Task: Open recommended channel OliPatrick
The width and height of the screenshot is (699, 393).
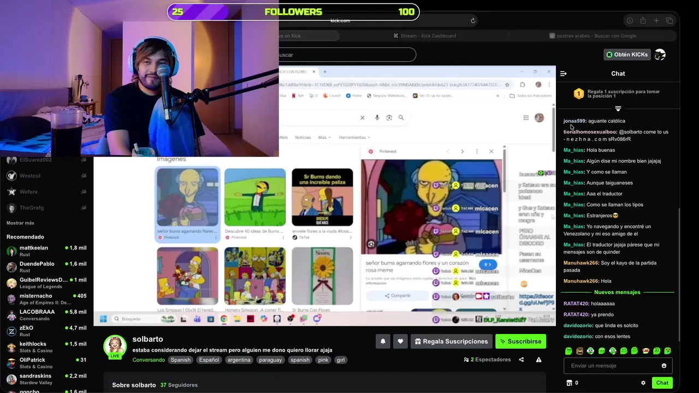Action: click(x=46, y=363)
